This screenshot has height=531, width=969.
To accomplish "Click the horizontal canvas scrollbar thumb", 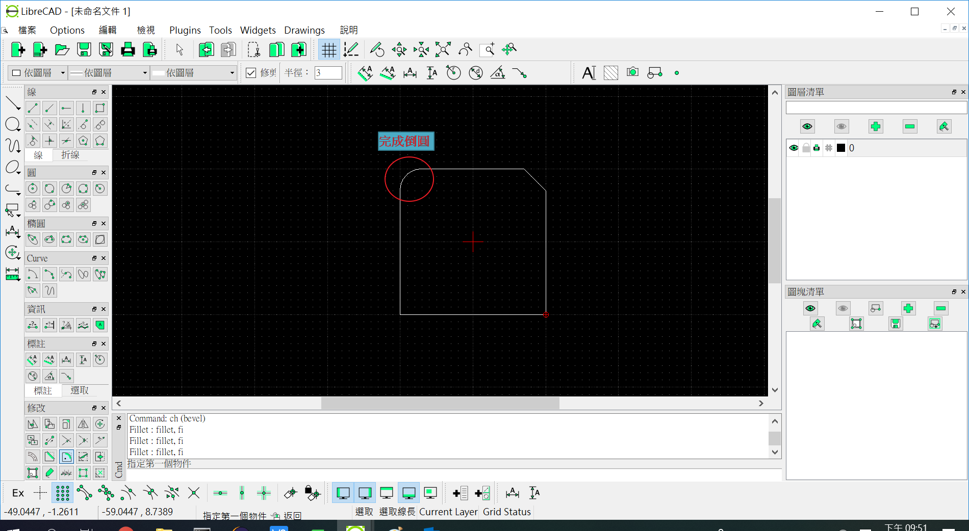I will pyautogui.click(x=440, y=403).
